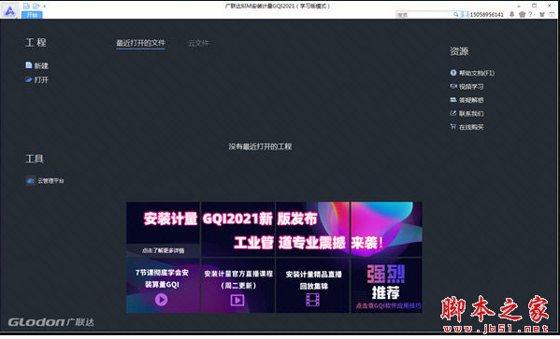Open the 安装计量官方直播课程 tile
Screen dimensions: 560x339
click(x=237, y=286)
